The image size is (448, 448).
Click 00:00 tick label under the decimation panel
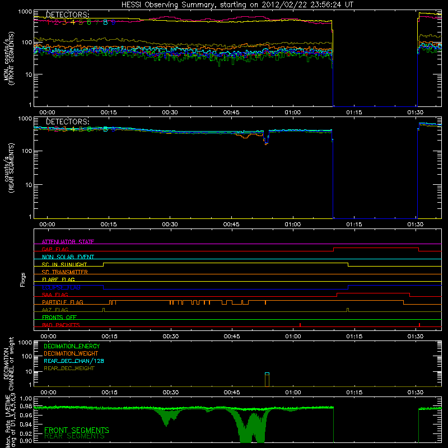tap(48, 393)
